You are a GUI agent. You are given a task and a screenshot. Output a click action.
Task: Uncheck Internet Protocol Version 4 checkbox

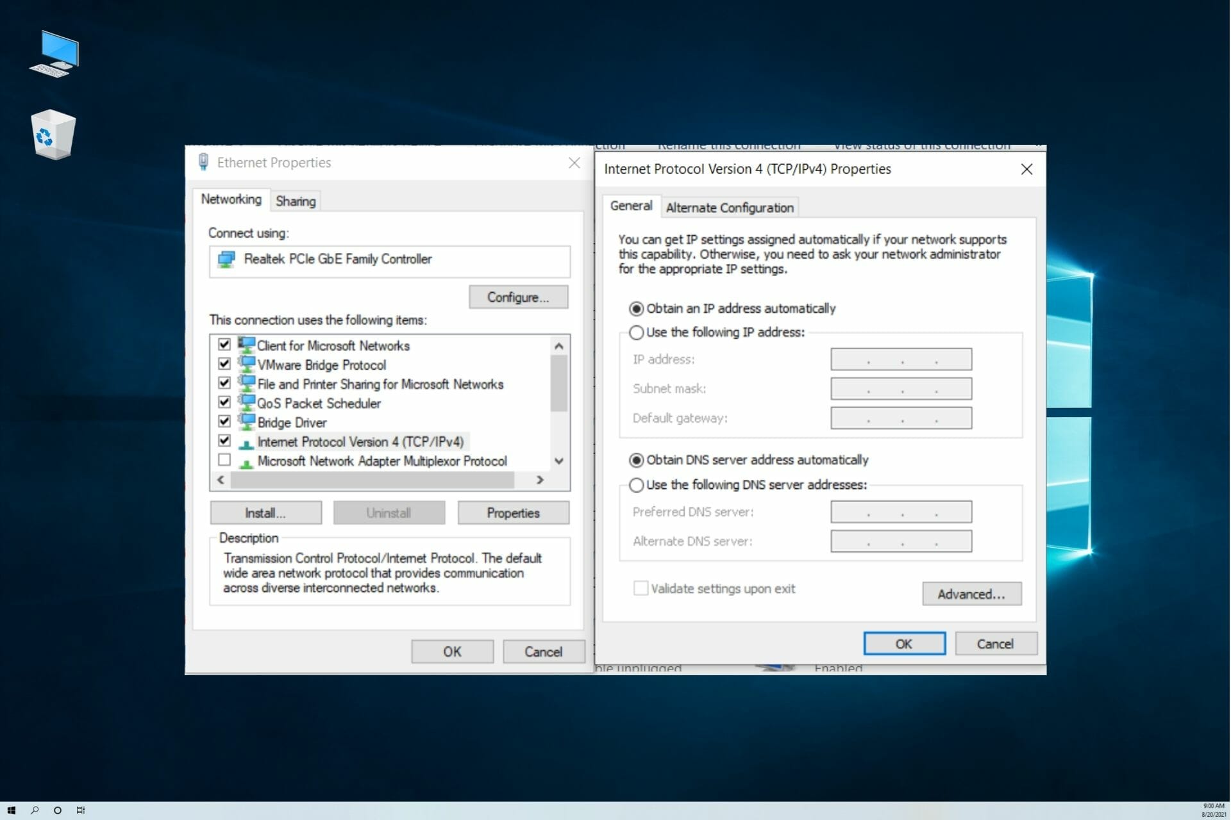(x=224, y=440)
